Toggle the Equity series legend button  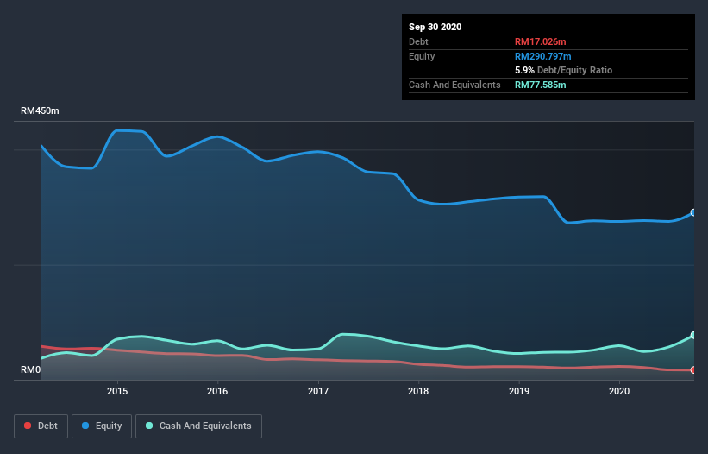(102, 426)
